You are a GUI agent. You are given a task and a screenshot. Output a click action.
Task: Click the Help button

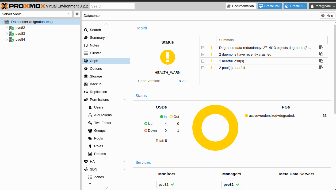(x=327, y=15)
